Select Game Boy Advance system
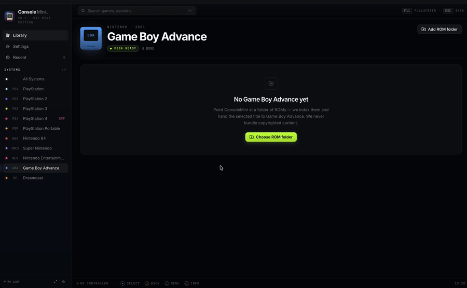The width and height of the screenshot is (467, 288). pyautogui.click(x=35, y=168)
